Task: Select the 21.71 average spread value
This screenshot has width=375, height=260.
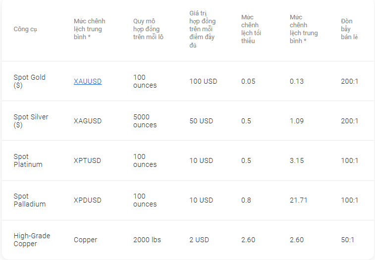Action: pos(299,200)
